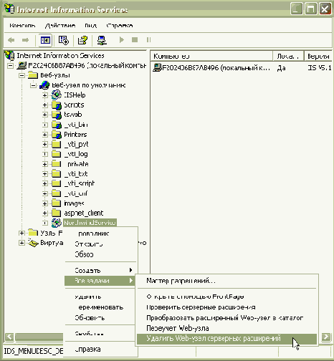Screen dimensions: 334x361
Task: Stop the item with stop button
Action: coord(135,39)
